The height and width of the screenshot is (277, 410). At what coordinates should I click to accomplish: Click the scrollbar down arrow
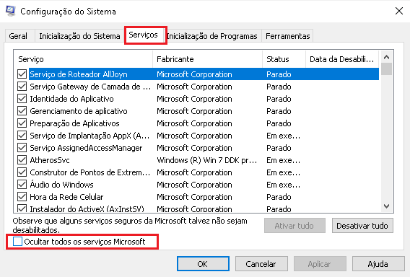(x=386, y=206)
